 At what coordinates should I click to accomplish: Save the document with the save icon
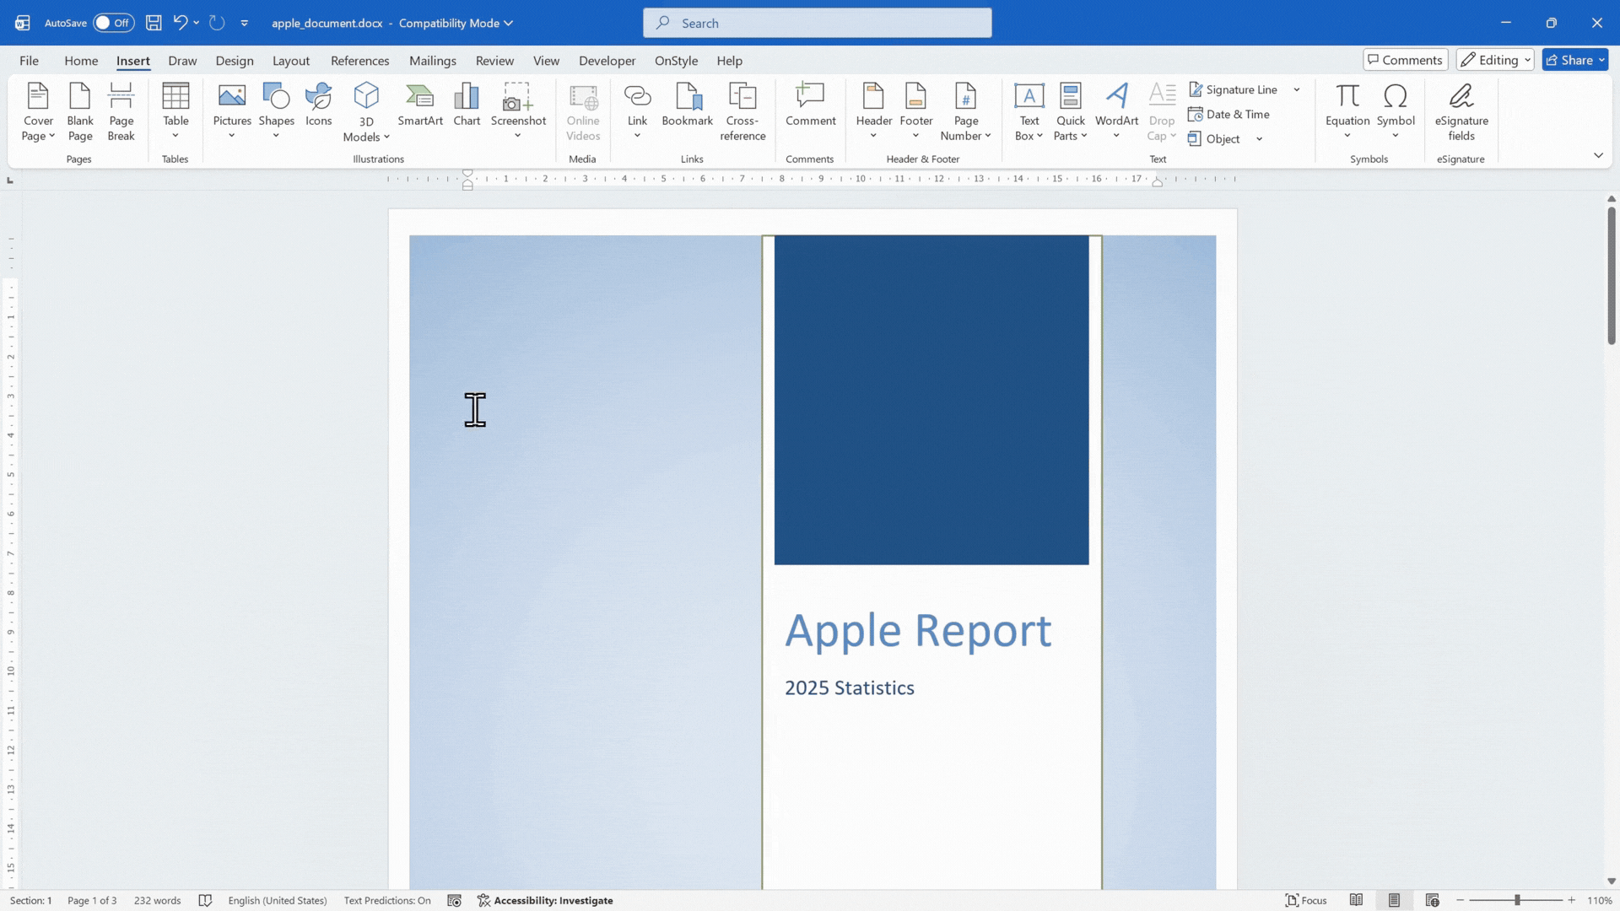pyautogui.click(x=154, y=23)
